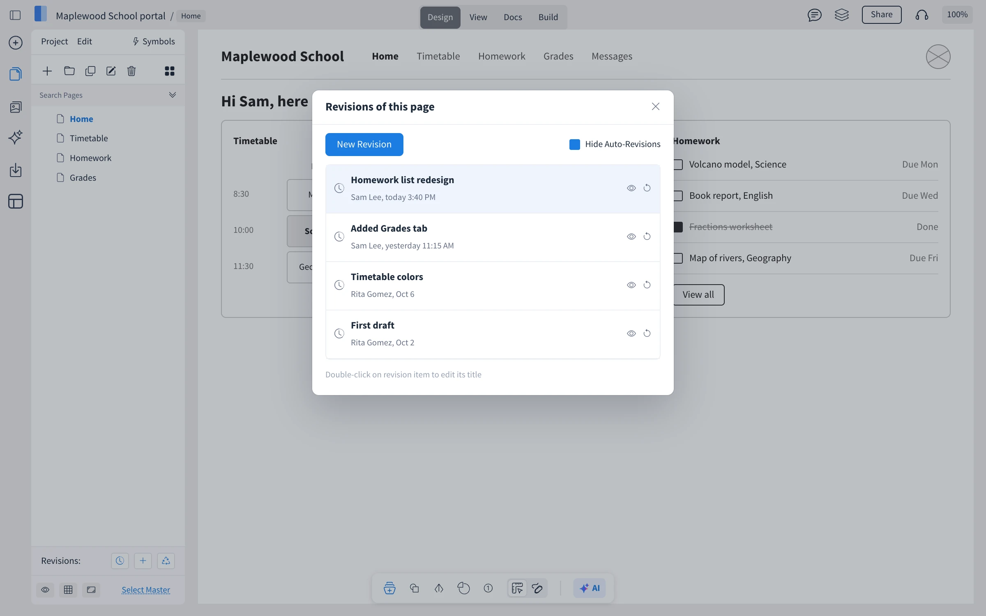The height and width of the screenshot is (616, 986).
Task: Click the shapes icon in bottom toolbar
Action: (x=415, y=588)
